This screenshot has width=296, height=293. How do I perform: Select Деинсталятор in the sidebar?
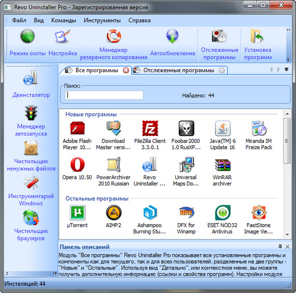pyautogui.click(x=31, y=84)
